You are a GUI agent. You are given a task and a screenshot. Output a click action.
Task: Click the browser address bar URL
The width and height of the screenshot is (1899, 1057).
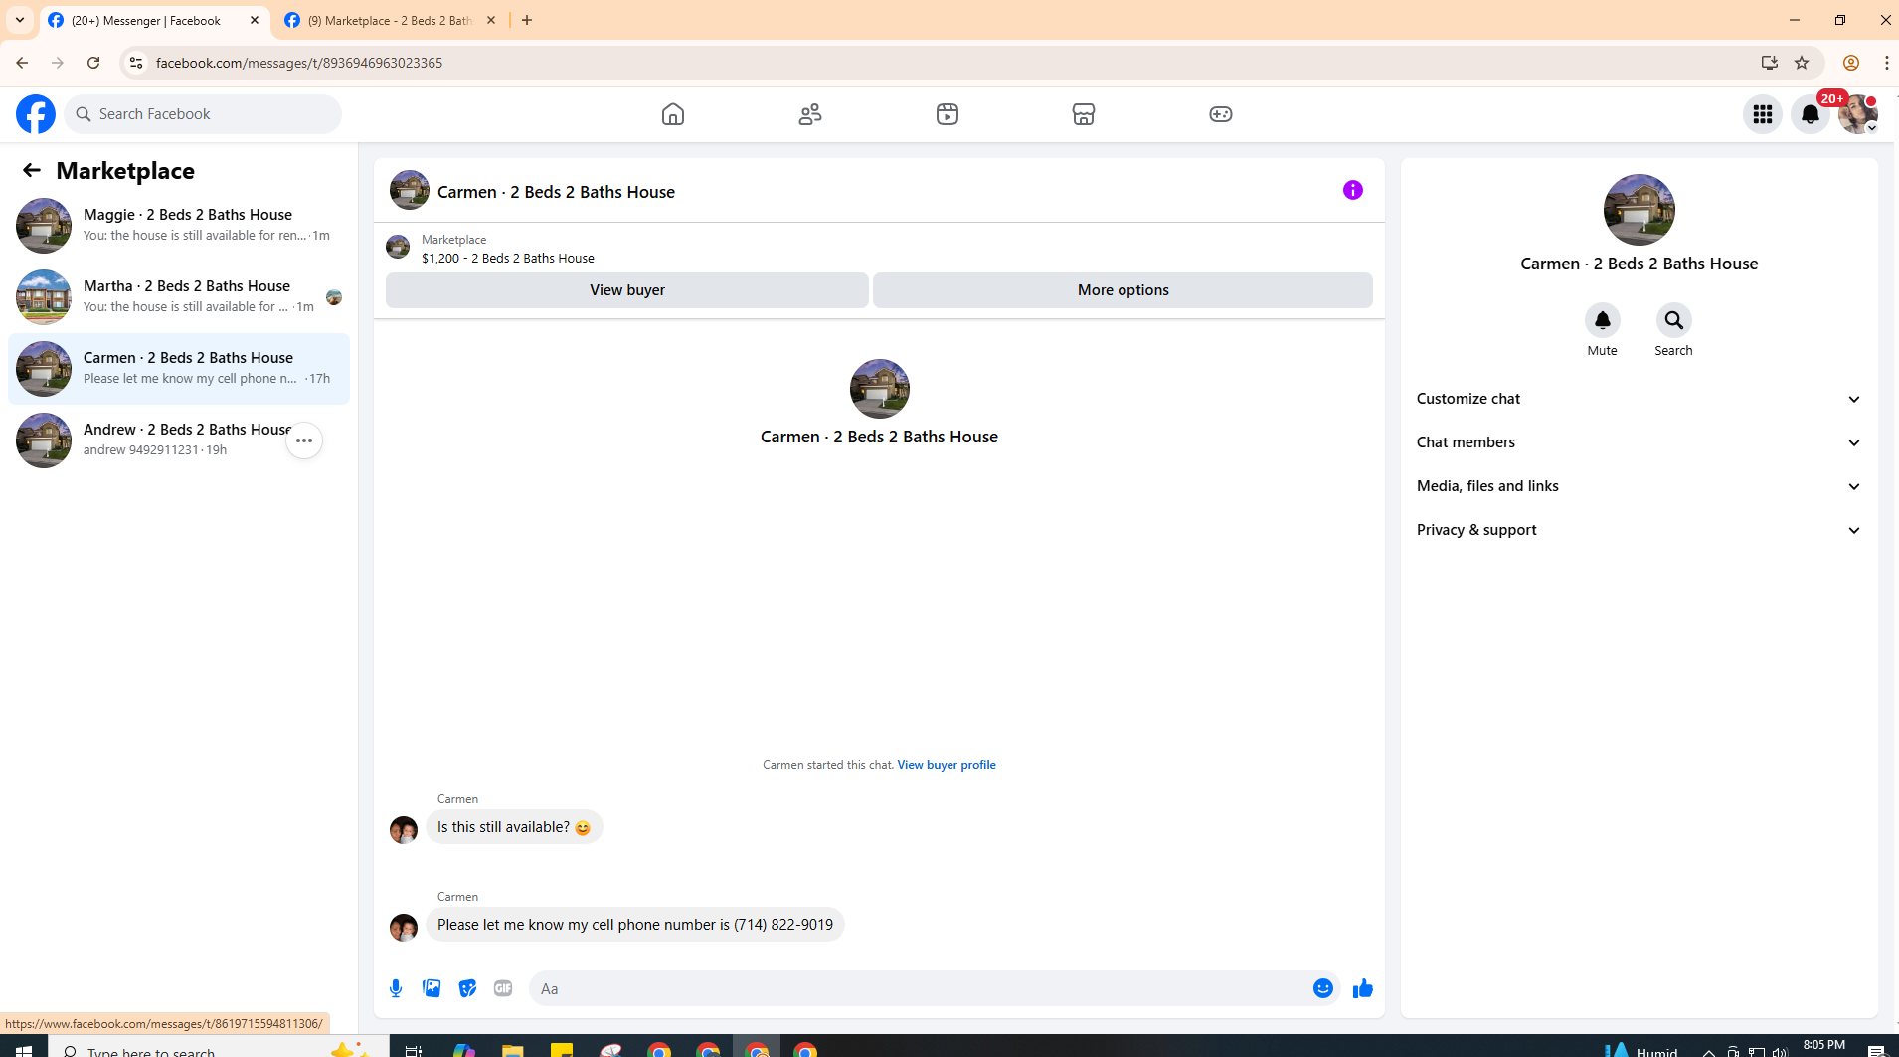click(x=298, y=63)
